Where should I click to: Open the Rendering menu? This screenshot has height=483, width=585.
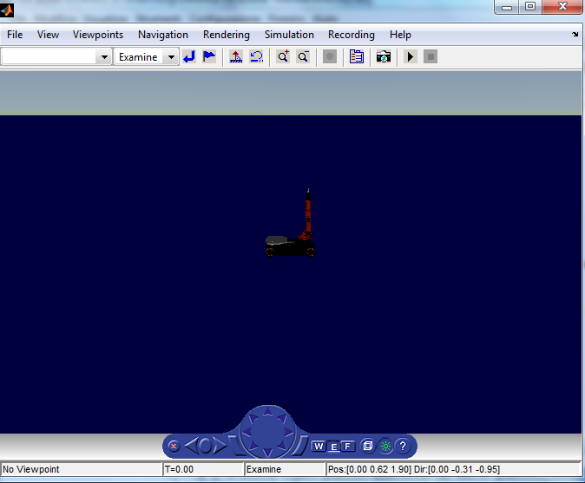click(x=226, y=35)
